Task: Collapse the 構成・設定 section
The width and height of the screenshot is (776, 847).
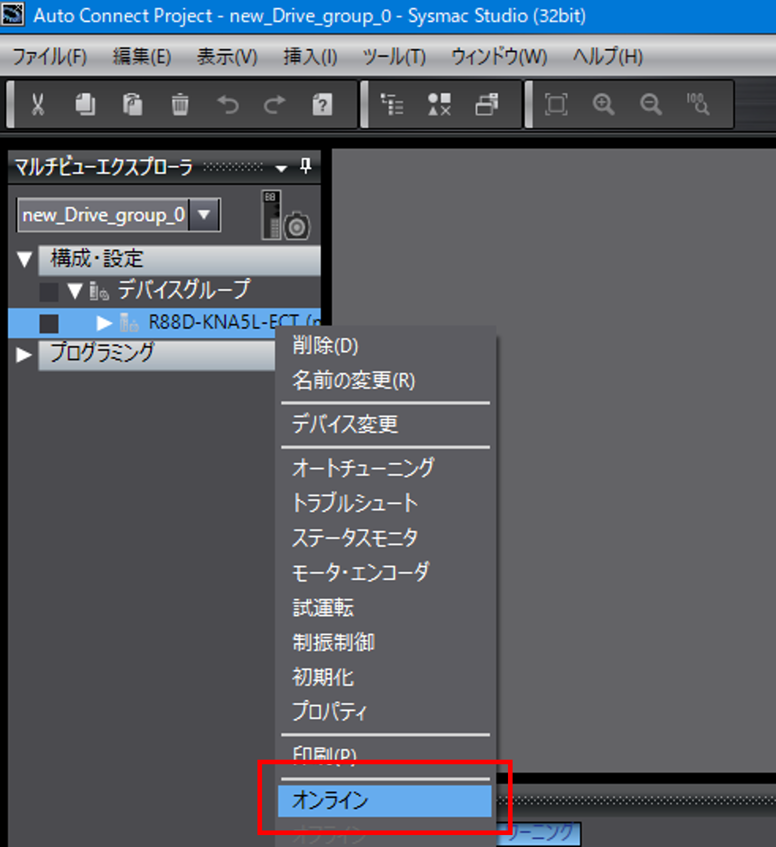Action: coord(24,259)
